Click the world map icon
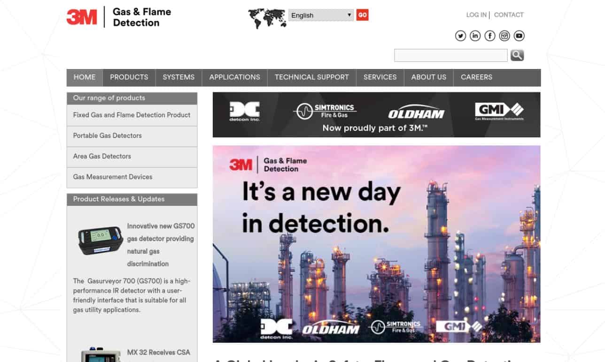The image size is (605, 362). [267, 18]
